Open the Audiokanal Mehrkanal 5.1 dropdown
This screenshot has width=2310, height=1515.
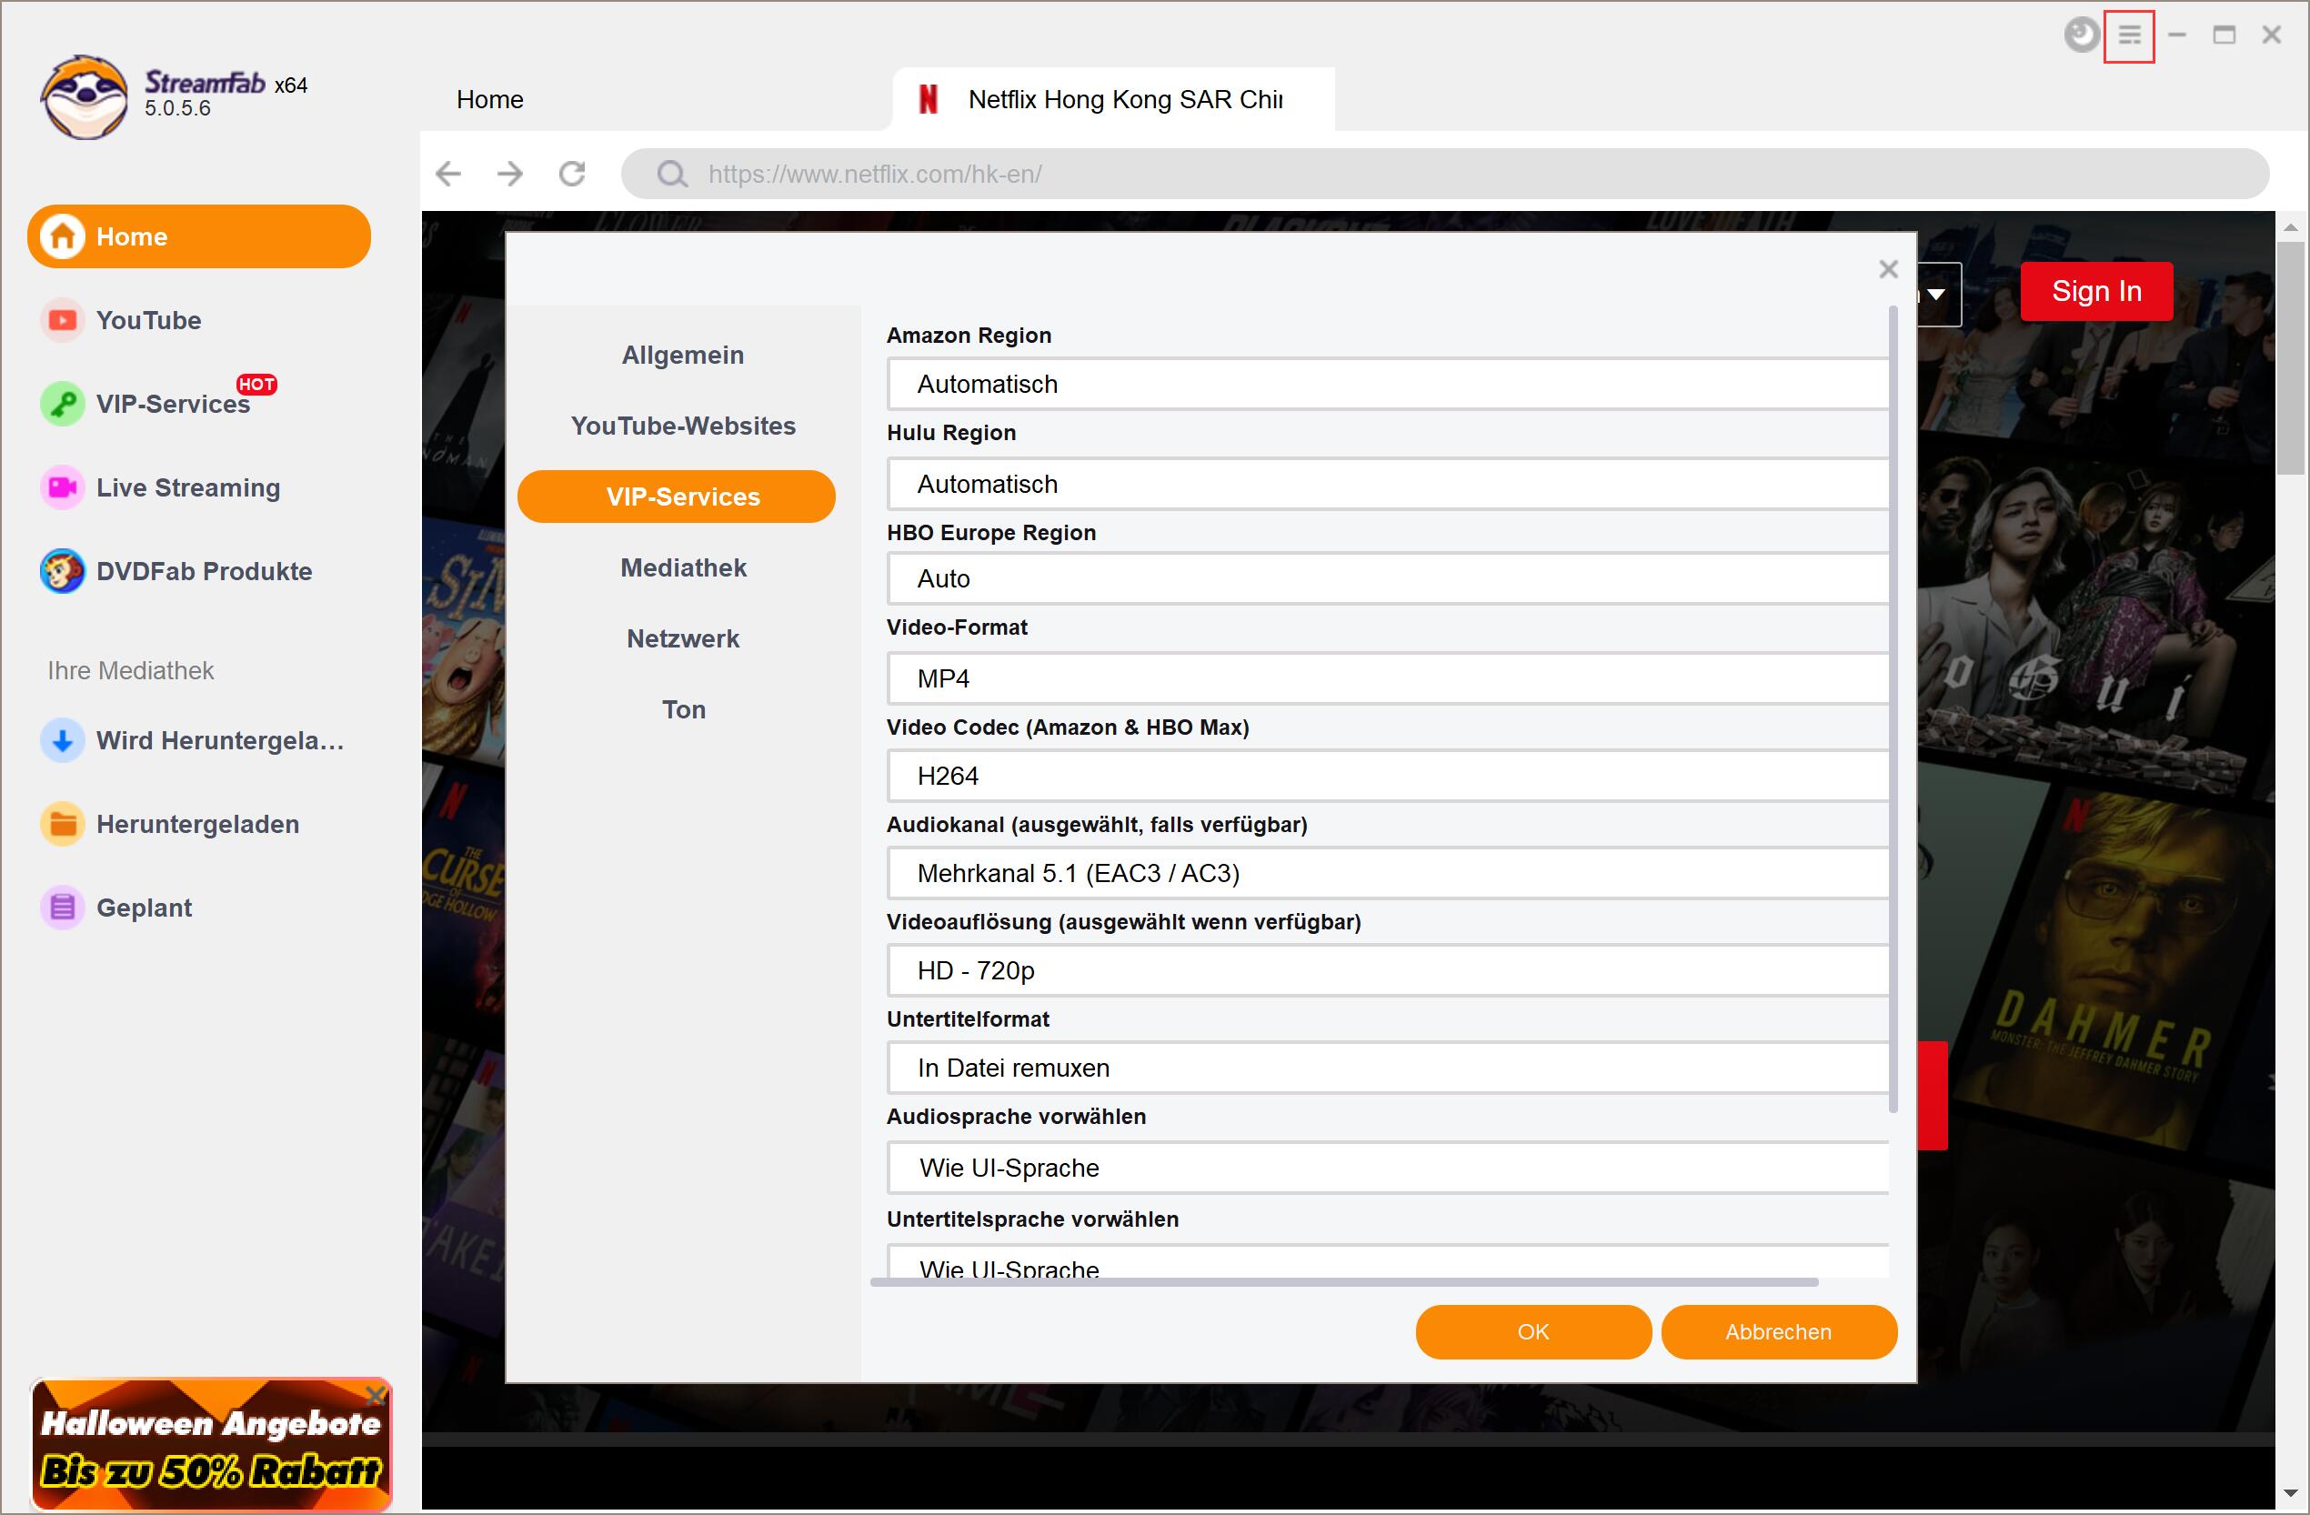(1388, 872)
